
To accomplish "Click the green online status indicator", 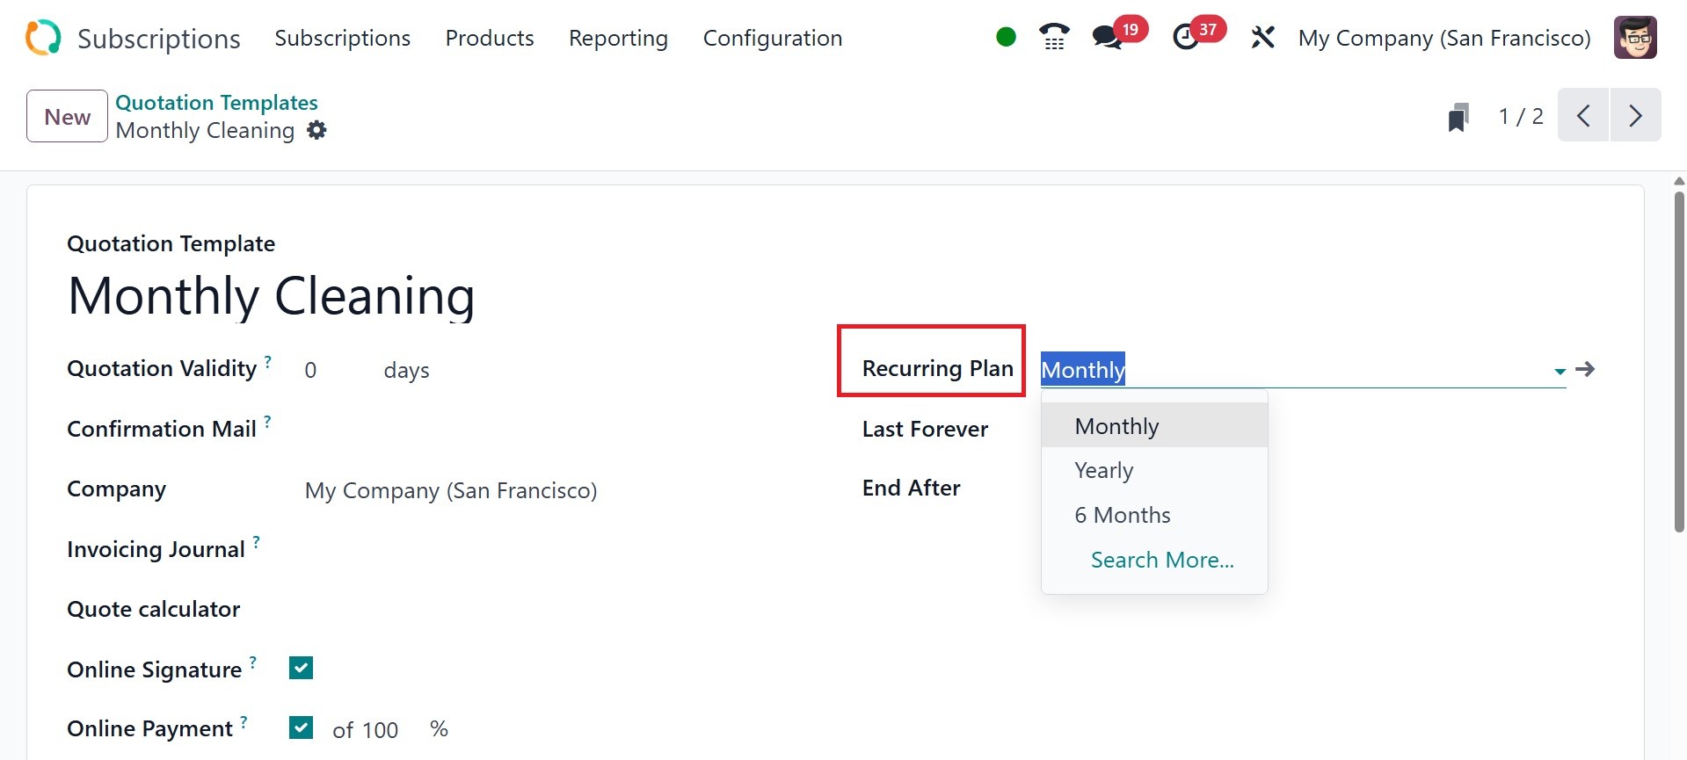I will coord(1006,37).
